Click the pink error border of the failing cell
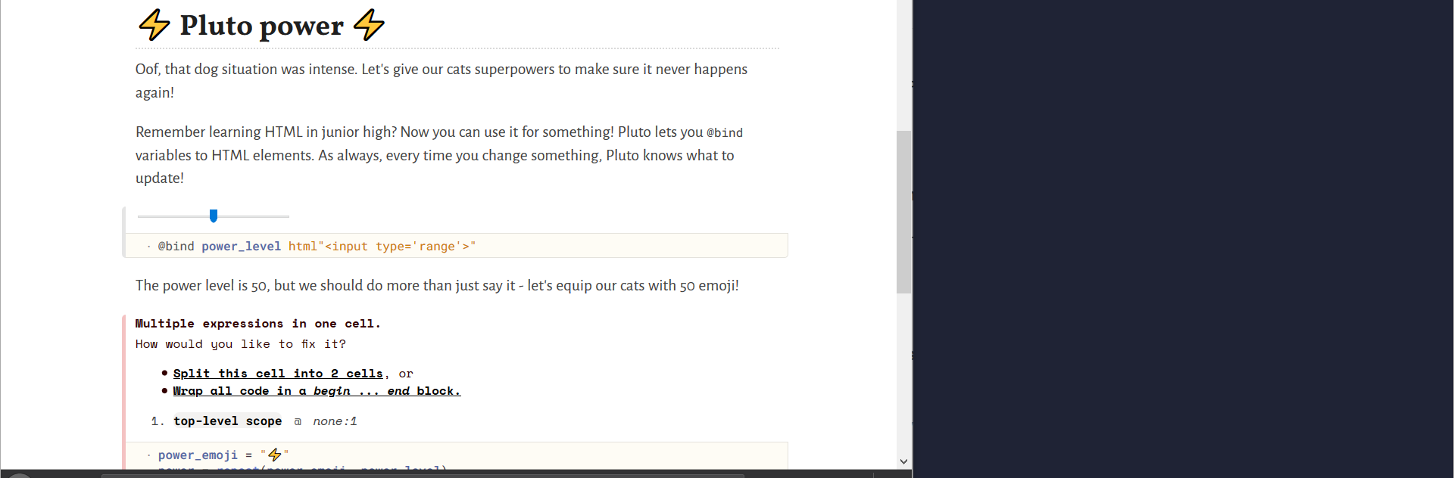Image resolution: width=1454 pixels, height=478 pixels. [x=123, y=392]
